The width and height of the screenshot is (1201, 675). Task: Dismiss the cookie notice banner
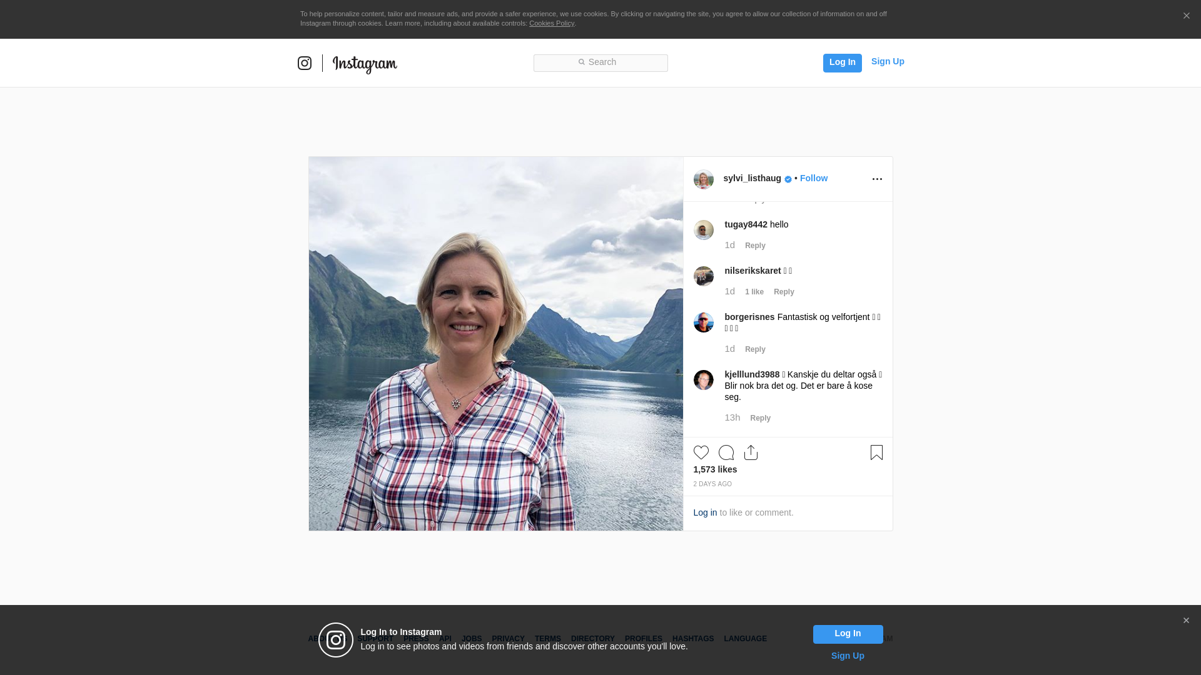1186,16
